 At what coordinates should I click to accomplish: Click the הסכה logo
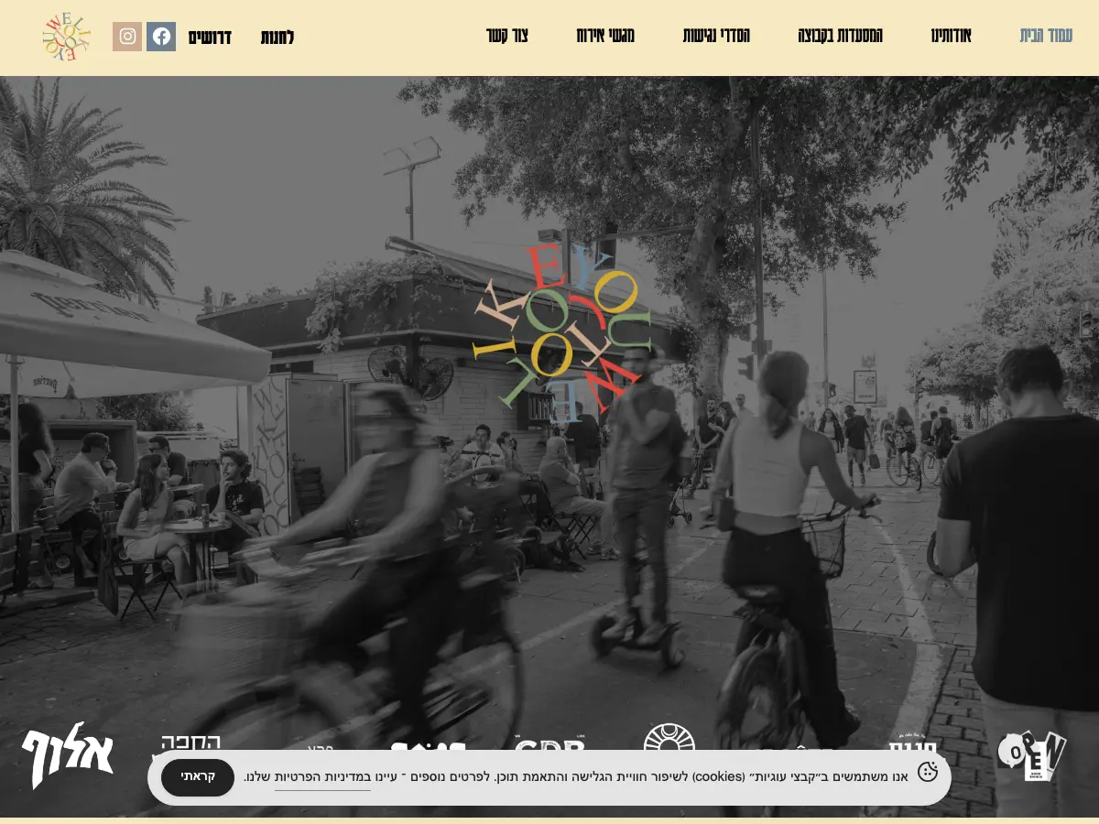[x=190, y=743]
